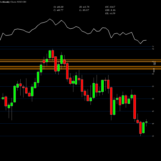Click the highest peak of the white indicator line
This screenshot has width=161, height=161.
click(x=50, y=19)
